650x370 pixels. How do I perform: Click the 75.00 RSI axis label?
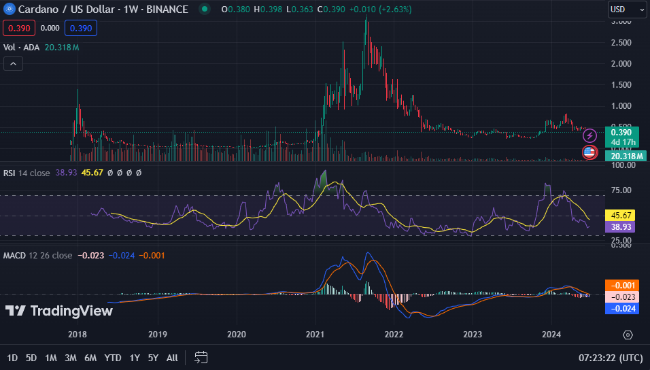click(x=621, y=190)
